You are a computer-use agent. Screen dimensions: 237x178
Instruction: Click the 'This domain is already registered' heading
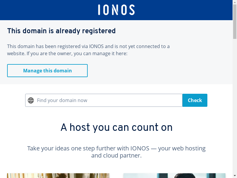(61, 31)
